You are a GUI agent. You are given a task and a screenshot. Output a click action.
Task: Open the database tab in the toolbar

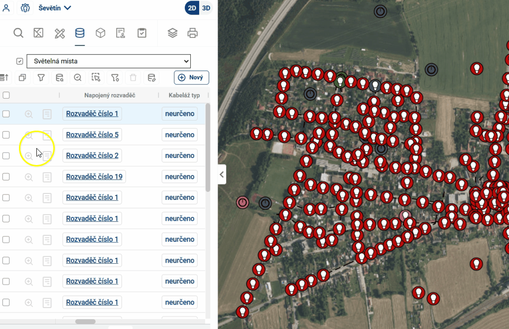pos(80,33)
